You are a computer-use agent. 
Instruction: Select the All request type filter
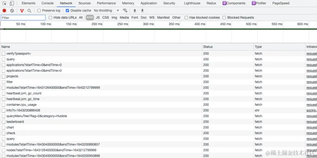[x=81, y=18]
